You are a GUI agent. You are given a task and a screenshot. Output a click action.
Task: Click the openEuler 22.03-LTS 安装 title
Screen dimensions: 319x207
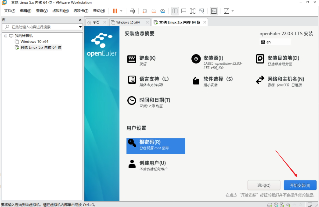286,34
